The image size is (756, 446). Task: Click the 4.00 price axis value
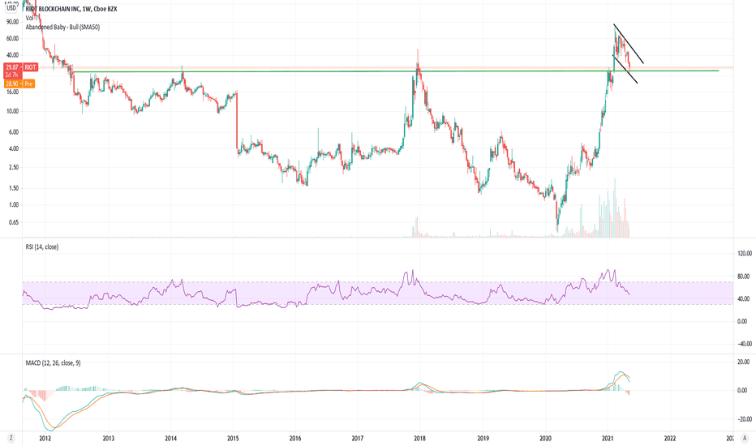(14, 148)
